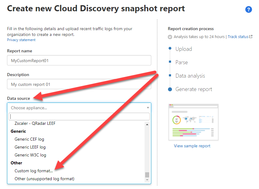The height and width of the screenshot is (189, 259).
Task: Select Zscaler - QRadar LEEF option
Action: click(35, 124)
